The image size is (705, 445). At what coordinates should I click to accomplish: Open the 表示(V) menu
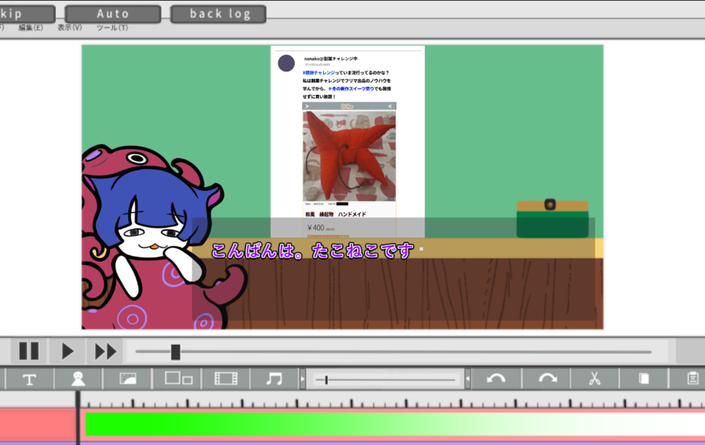pos(70,27)
